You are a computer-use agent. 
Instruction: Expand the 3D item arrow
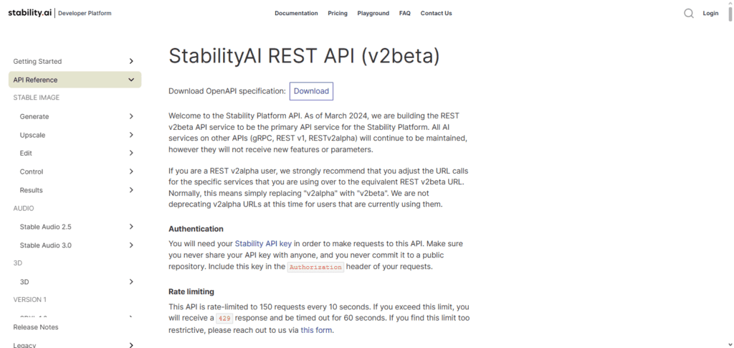pyautogui.click(x=131, y=282)
